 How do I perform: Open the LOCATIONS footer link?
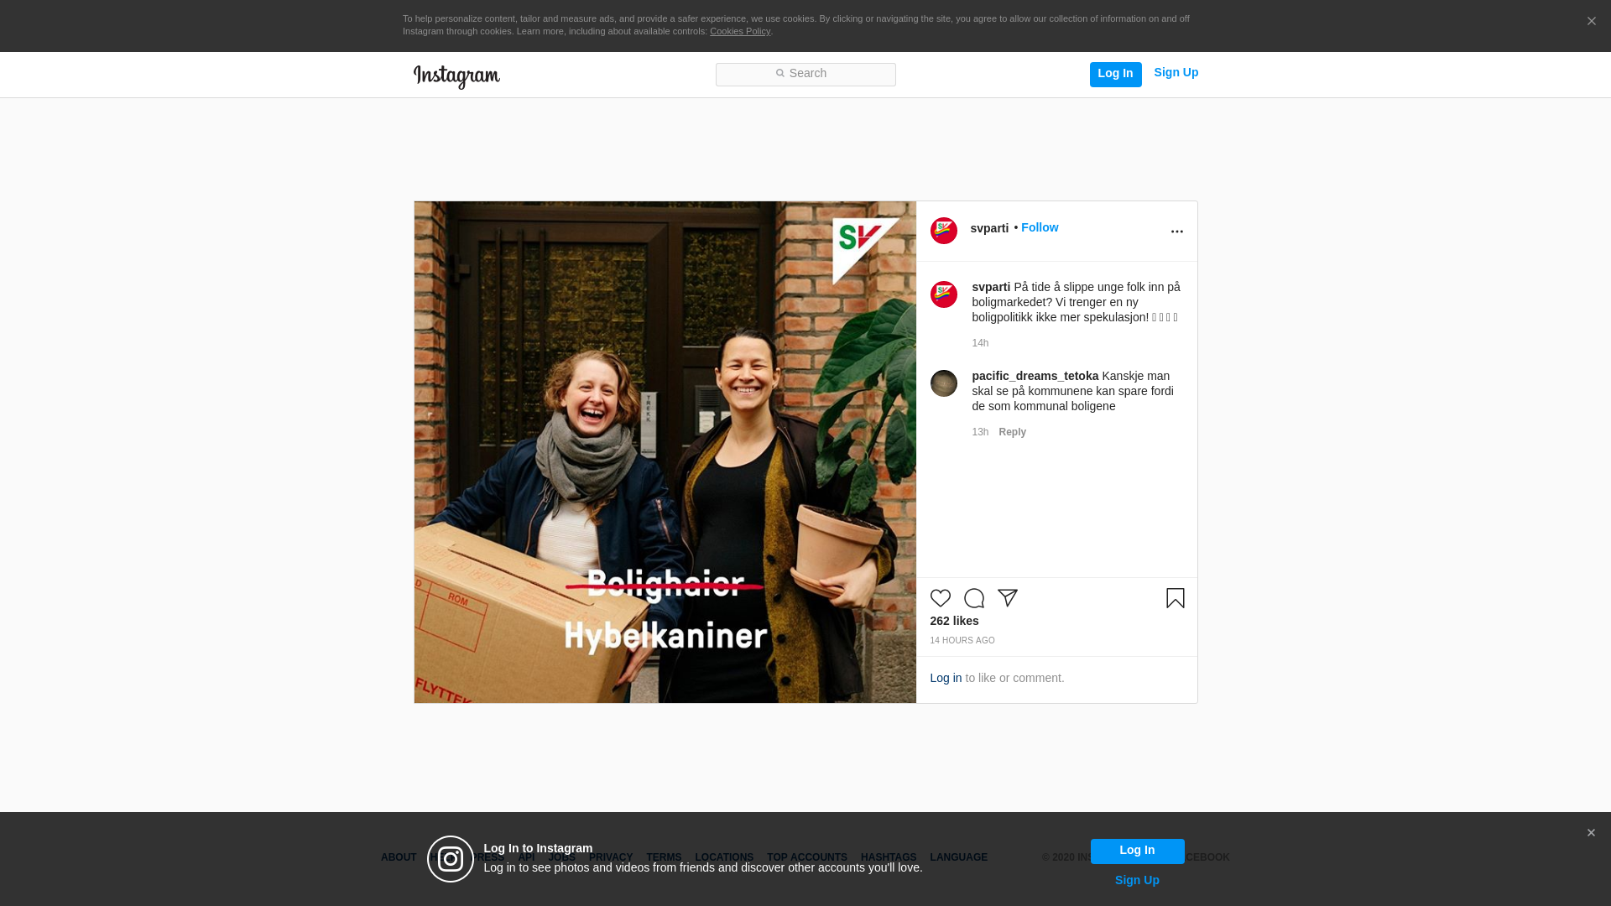[x=724, y=857]
